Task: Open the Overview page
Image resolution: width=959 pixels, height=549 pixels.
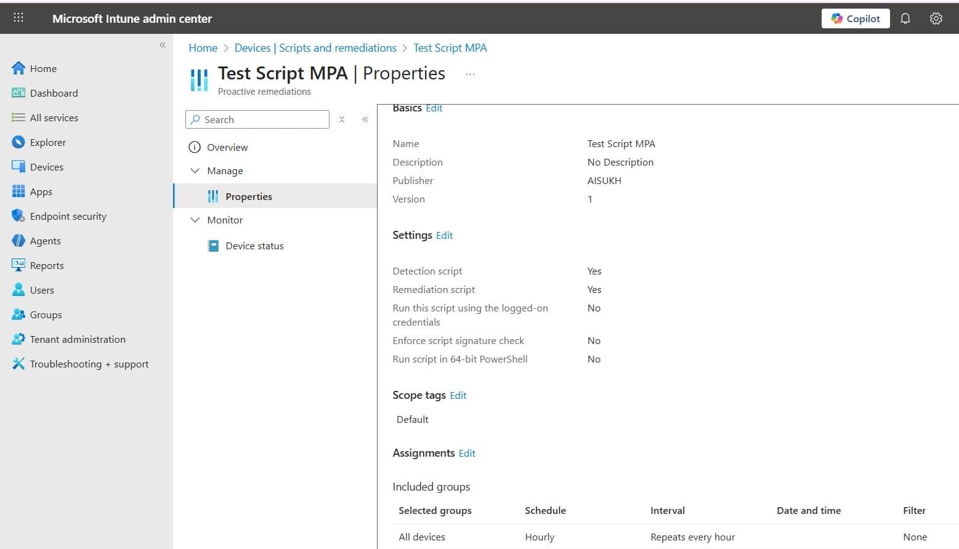Action: (x=227, y=147)
